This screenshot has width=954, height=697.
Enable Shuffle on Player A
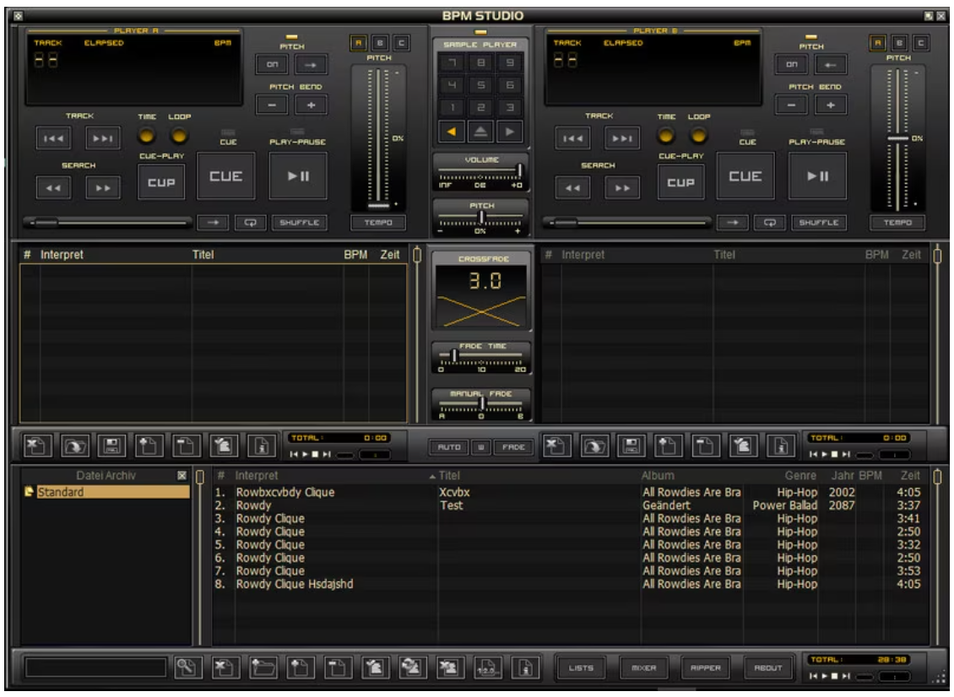[x=300, y=223]
